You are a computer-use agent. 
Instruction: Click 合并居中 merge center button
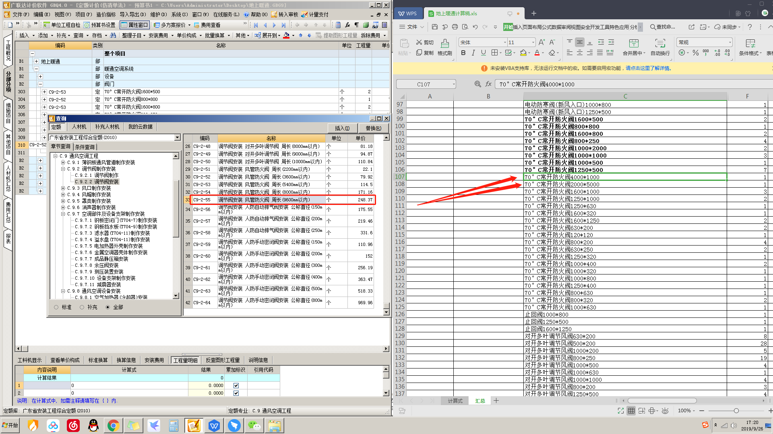pyautogui.click(x=634, y=47)
